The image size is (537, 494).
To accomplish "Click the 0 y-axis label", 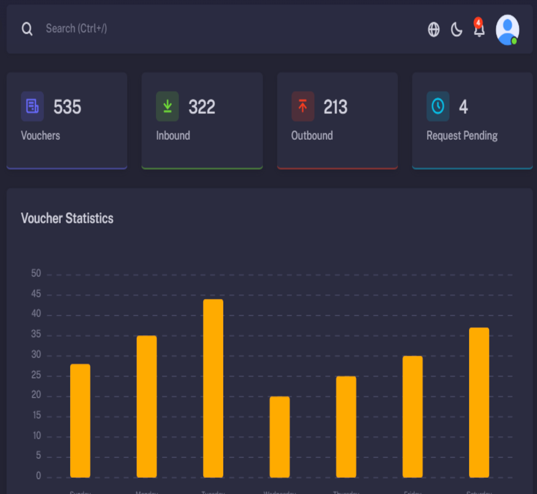I will (38, 476).
